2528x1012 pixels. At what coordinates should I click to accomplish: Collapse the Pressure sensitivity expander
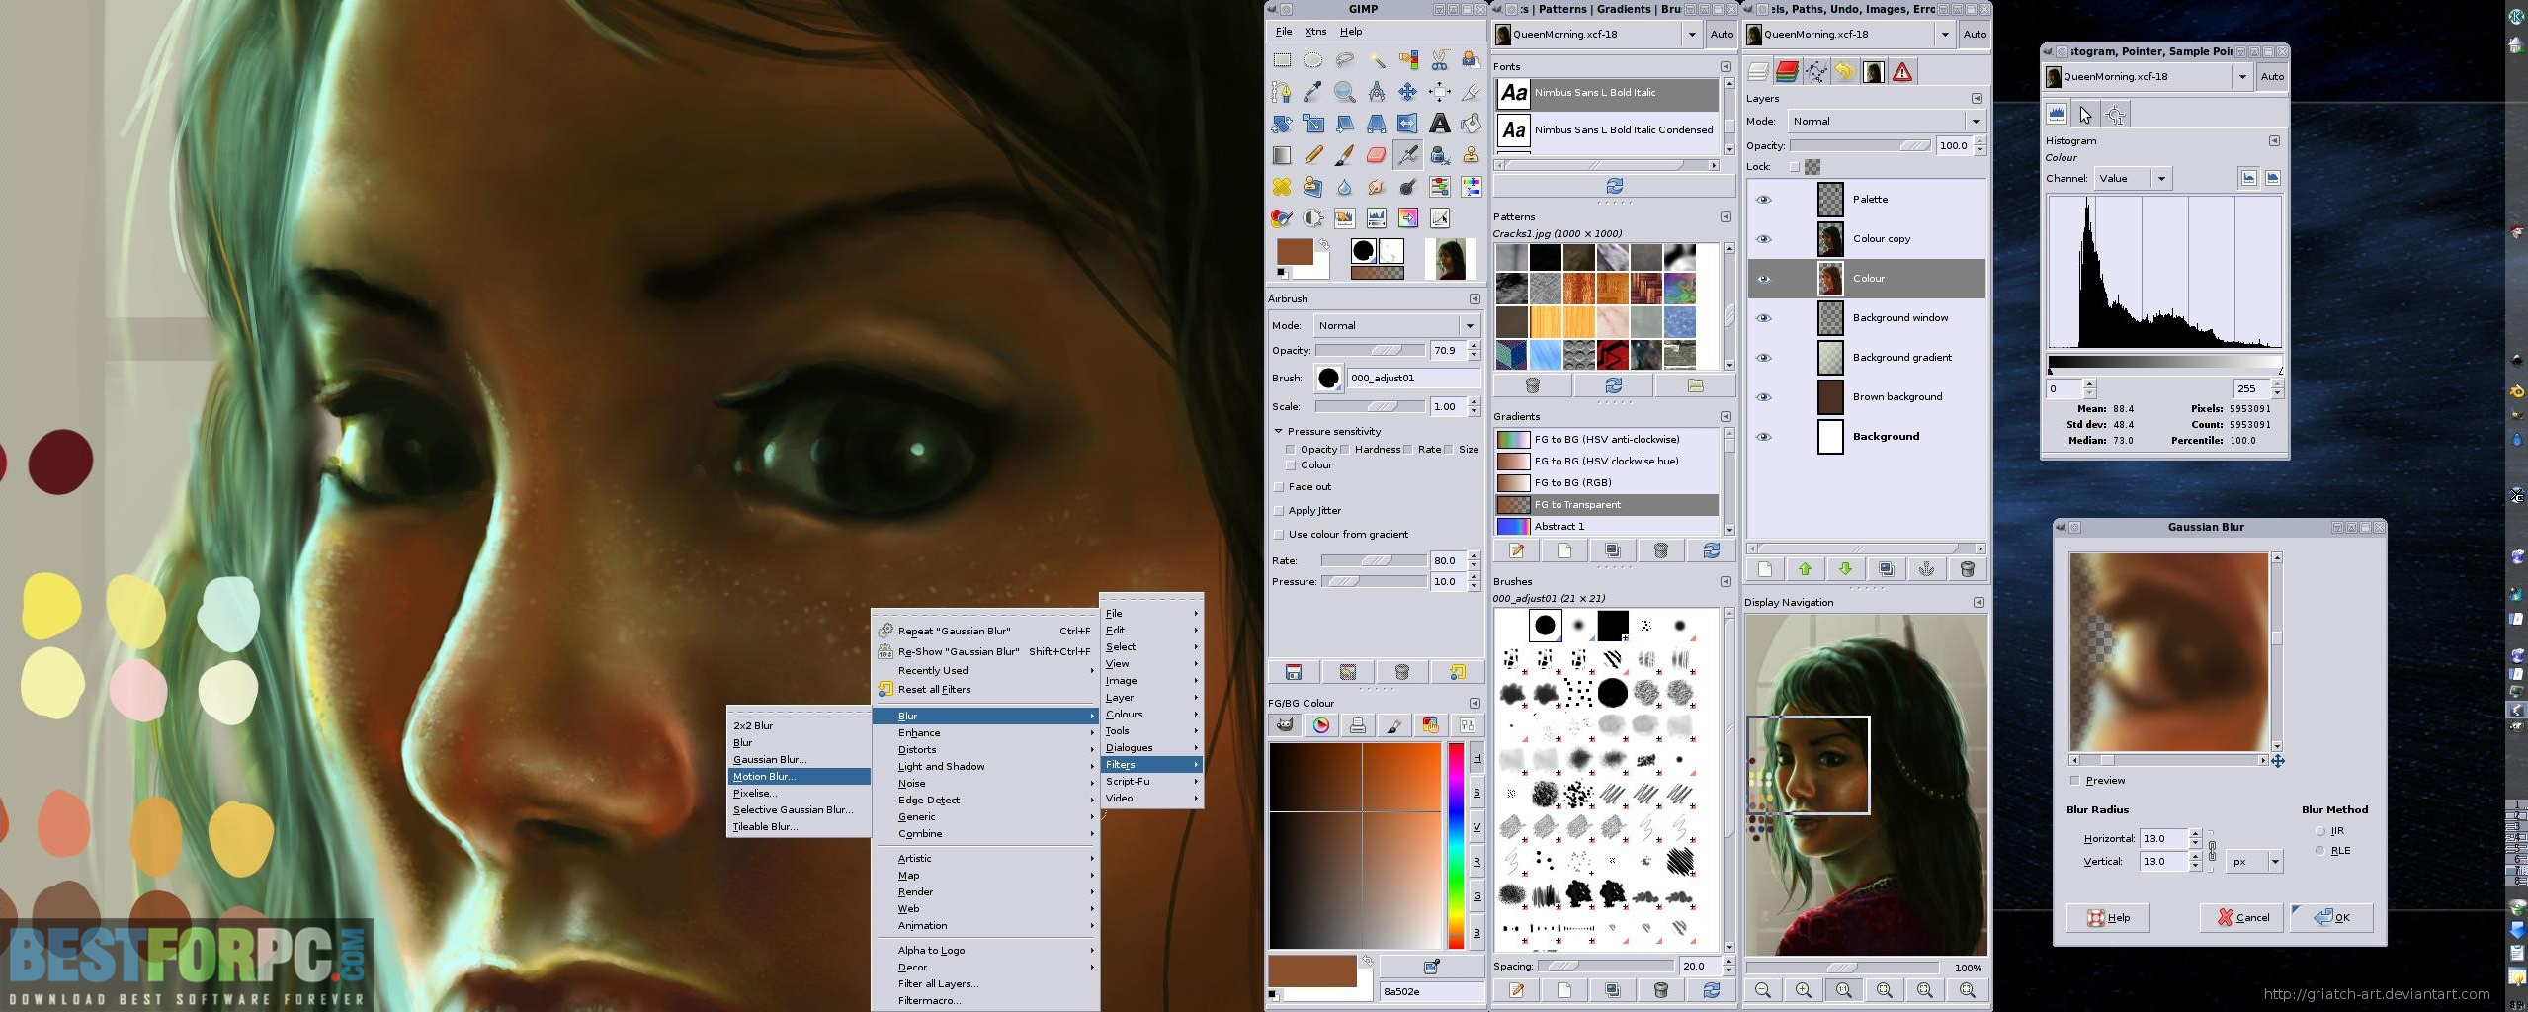click(x=1278, y=432)
